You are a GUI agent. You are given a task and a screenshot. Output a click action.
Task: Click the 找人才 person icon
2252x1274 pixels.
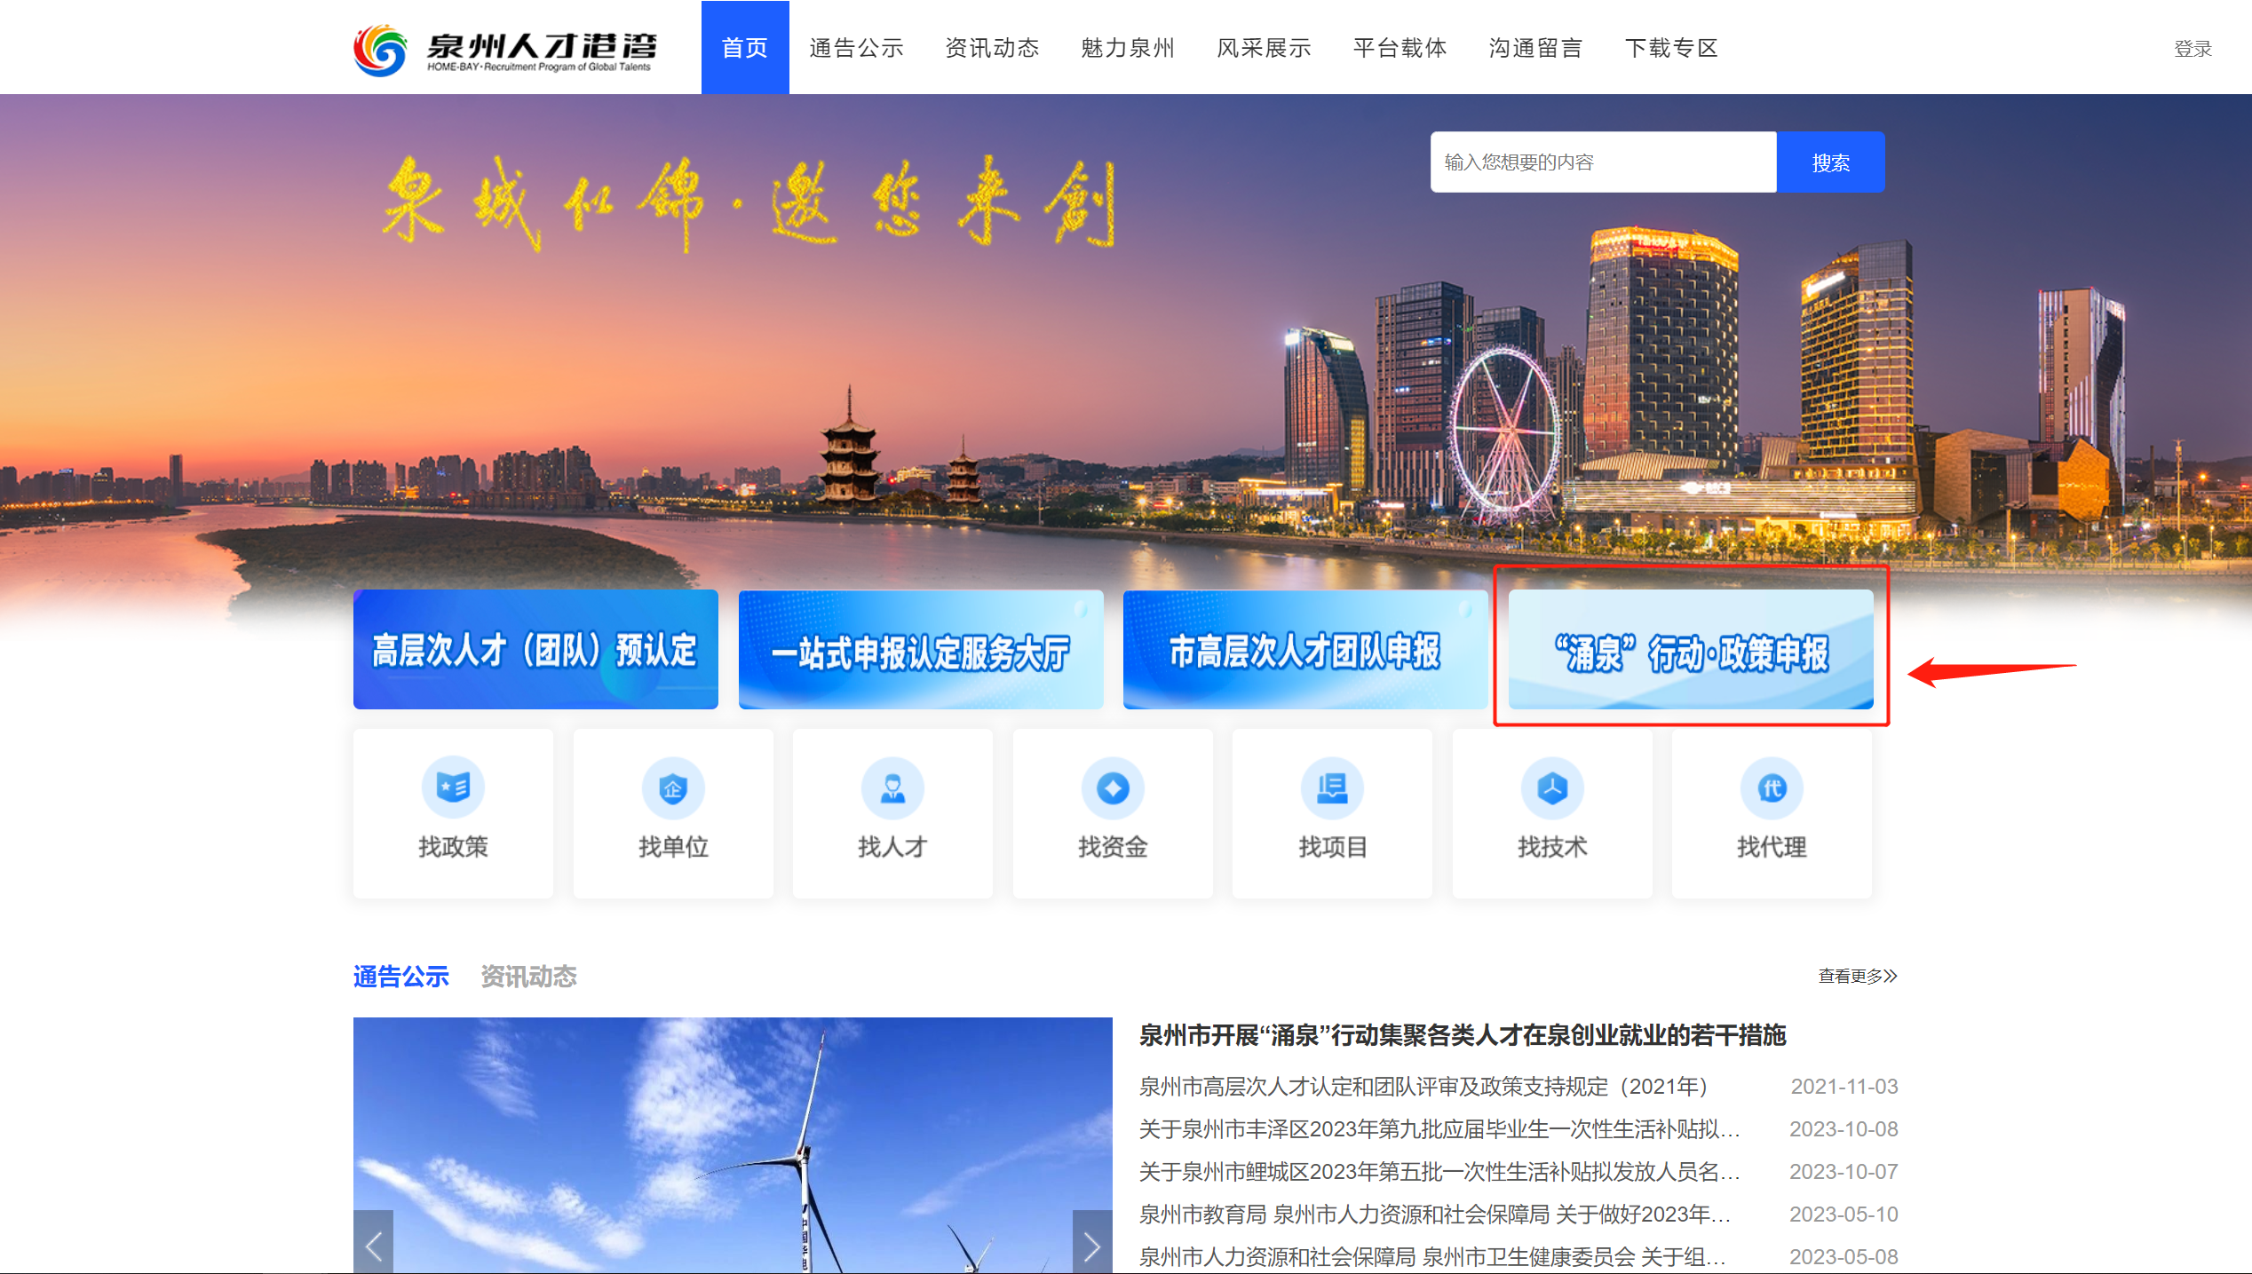[892, 787]
